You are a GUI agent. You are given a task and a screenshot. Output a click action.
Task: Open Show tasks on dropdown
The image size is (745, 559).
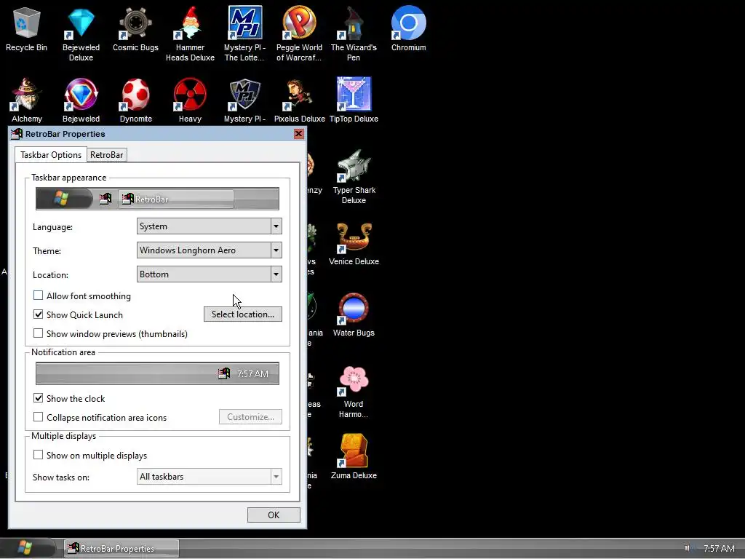coord(209,477)
